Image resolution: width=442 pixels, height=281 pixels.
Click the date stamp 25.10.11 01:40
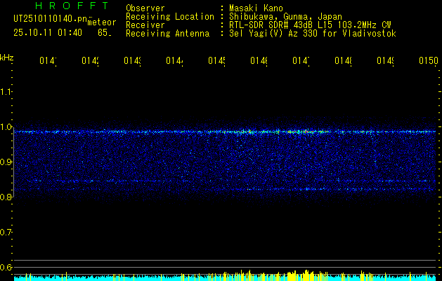48,33
